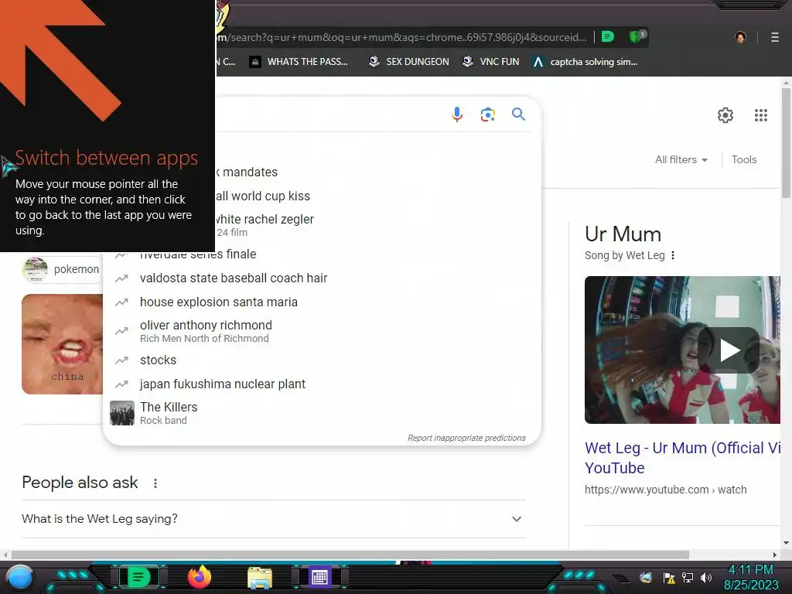Image resolution: width=792 pixels, height=594 pixels.
Task: Expand 'What is the Wet Leg saying?' question
Action: (274, 519)
